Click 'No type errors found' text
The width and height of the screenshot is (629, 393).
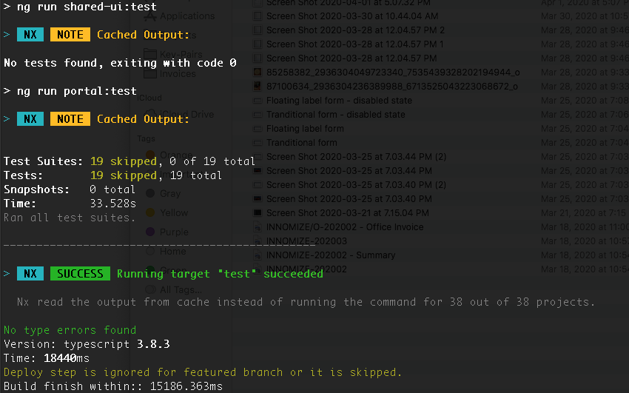[70, 330]
